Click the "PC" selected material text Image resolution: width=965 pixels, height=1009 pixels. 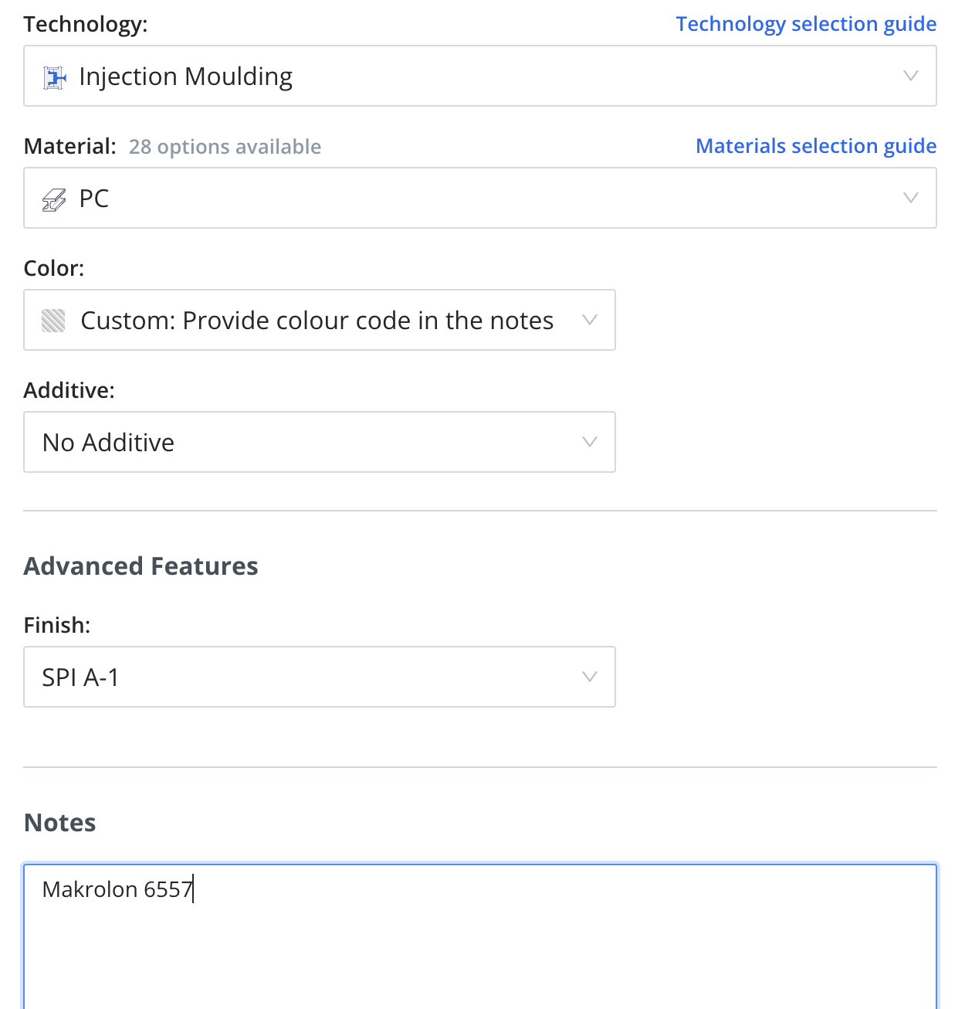94,199
